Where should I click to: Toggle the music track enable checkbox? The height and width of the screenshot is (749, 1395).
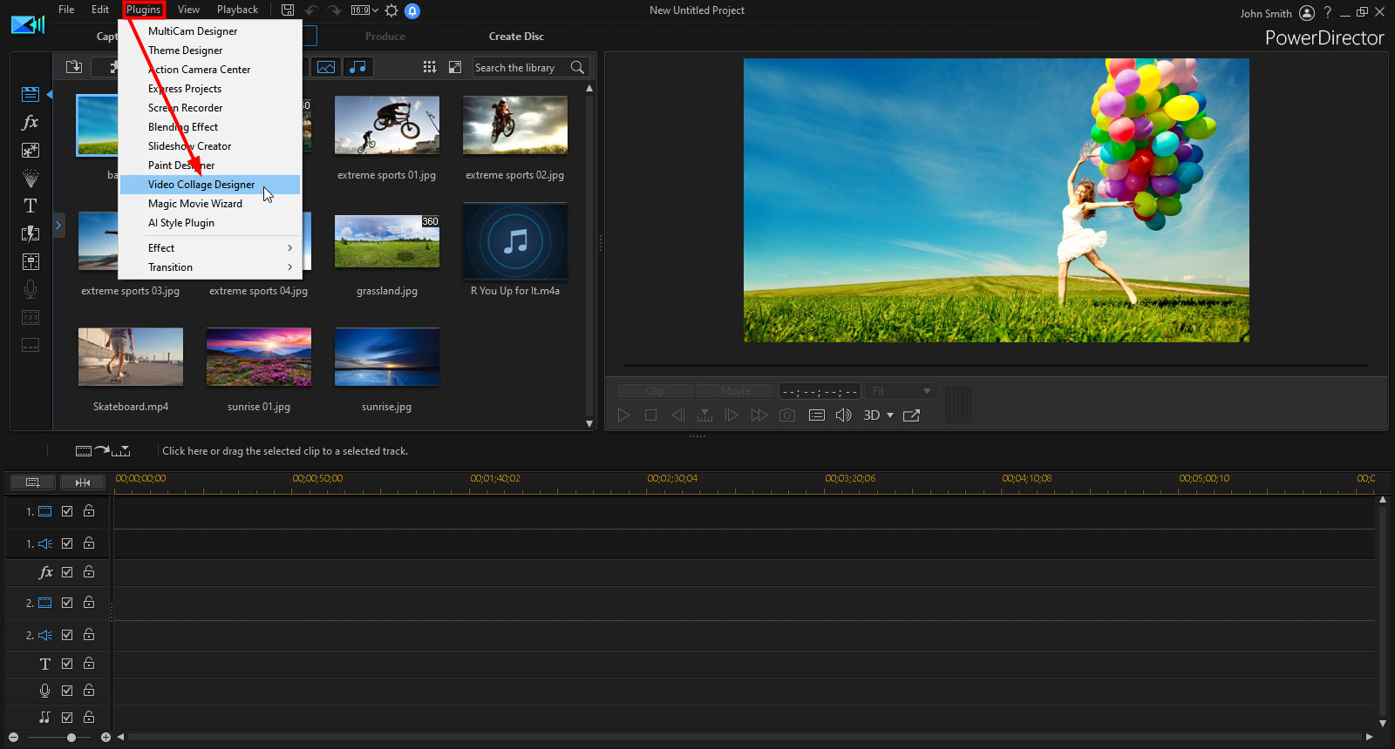pos(67,718)
